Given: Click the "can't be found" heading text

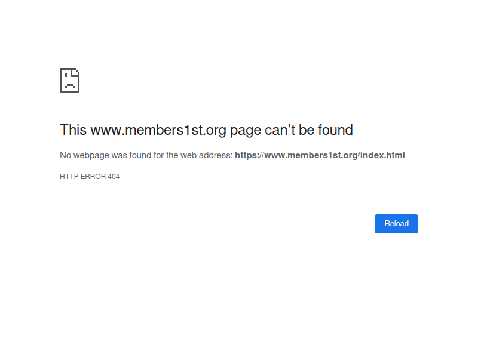Looking at the screenshot, I should (x=309, y=130).
